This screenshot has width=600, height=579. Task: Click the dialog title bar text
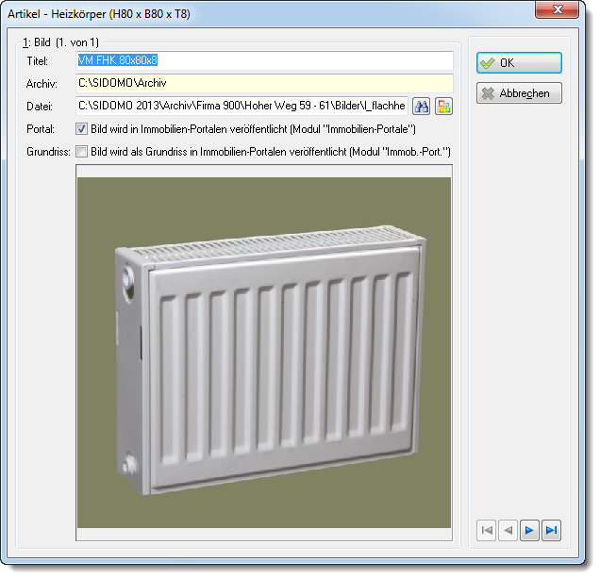pyautogui.click(x=99, y=14)
